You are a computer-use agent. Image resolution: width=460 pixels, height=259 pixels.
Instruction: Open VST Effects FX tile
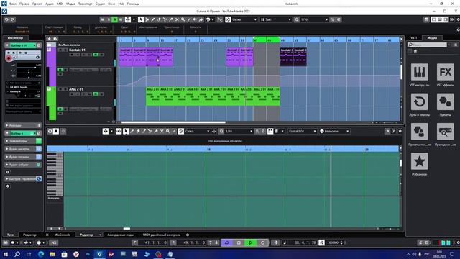coord(445,72)
